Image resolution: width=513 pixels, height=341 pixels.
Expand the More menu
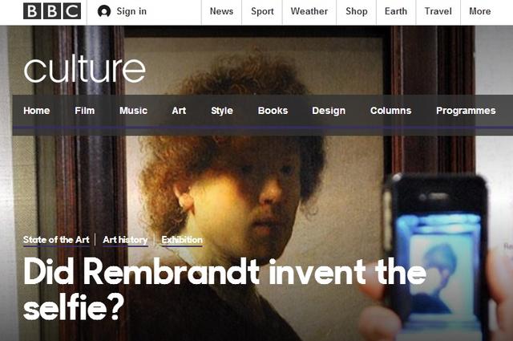click(x=480, y=11)
